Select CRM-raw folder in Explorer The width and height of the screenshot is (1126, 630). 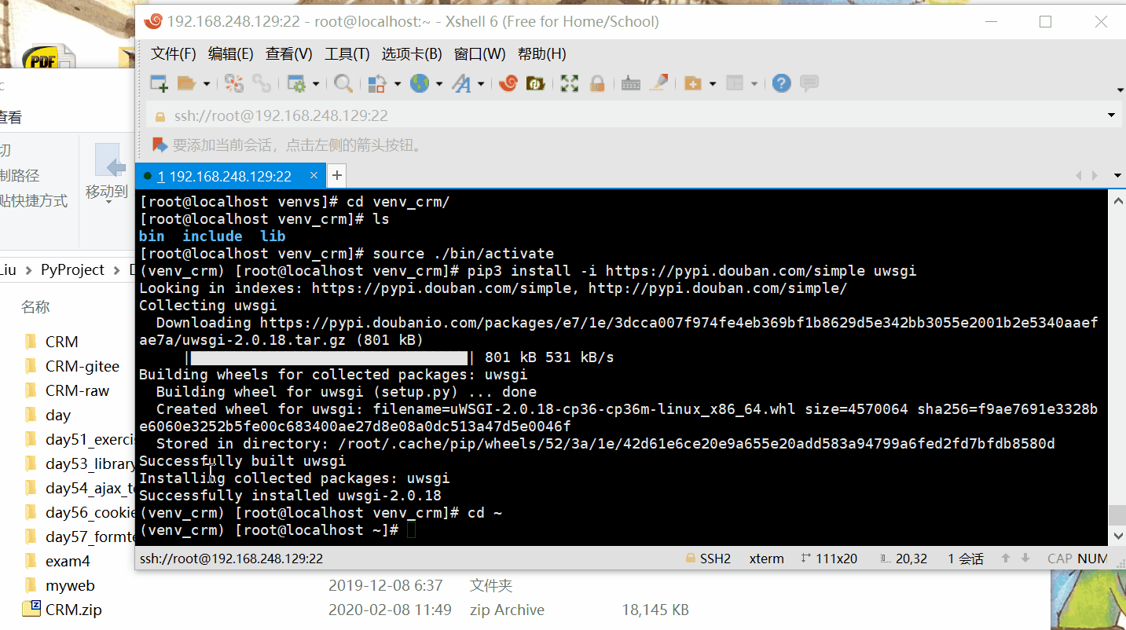pos(77,390)
